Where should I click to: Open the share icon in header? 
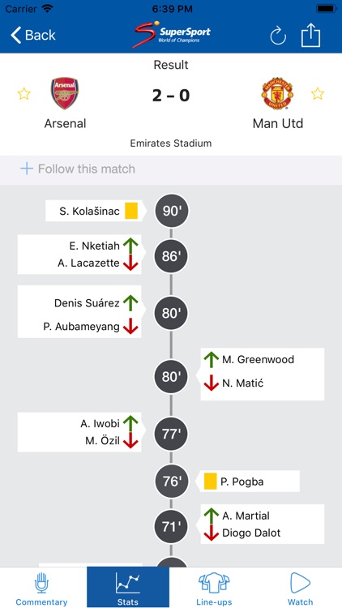(x=311, y=35)
